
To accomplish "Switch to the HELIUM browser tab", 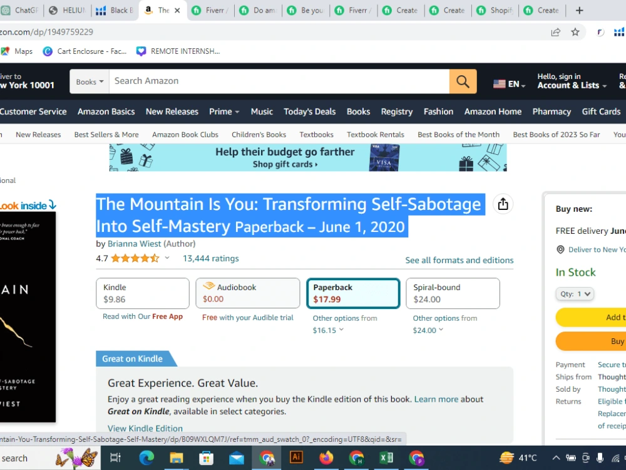I will (68, 11).
